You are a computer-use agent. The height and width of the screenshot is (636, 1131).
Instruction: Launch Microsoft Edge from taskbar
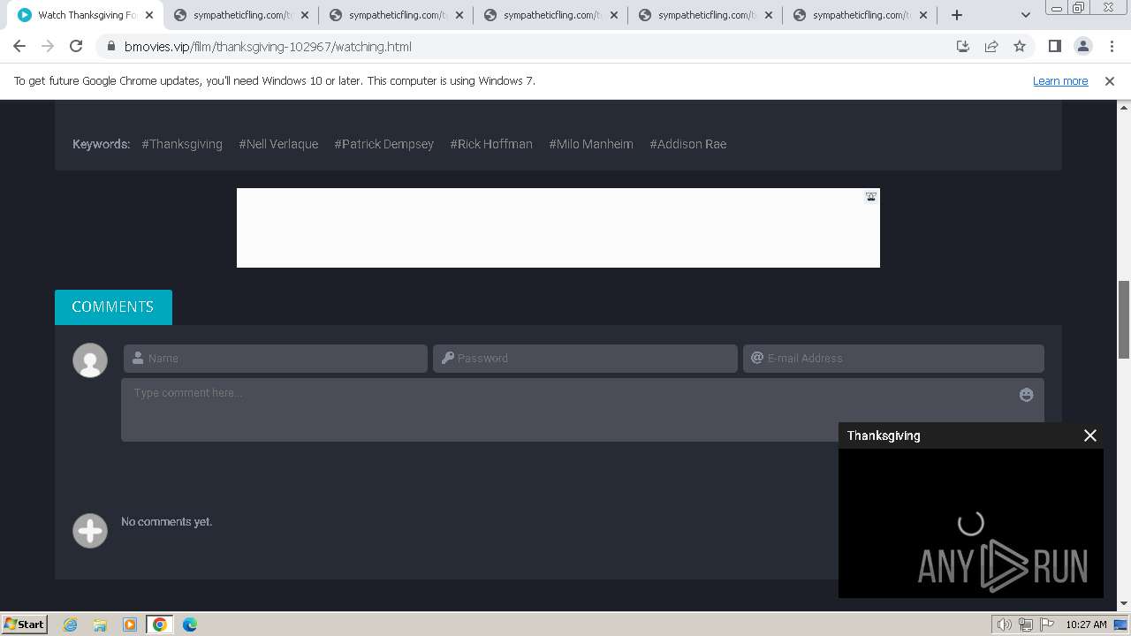(x=190, y=625)
